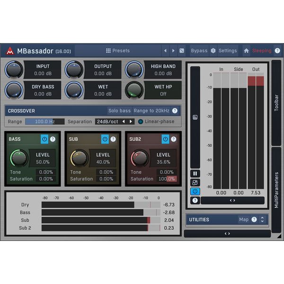The height and width of the screenshot is (284, 284).
Task: Click the HIGH BAND knob
Action: coord(134,70)
